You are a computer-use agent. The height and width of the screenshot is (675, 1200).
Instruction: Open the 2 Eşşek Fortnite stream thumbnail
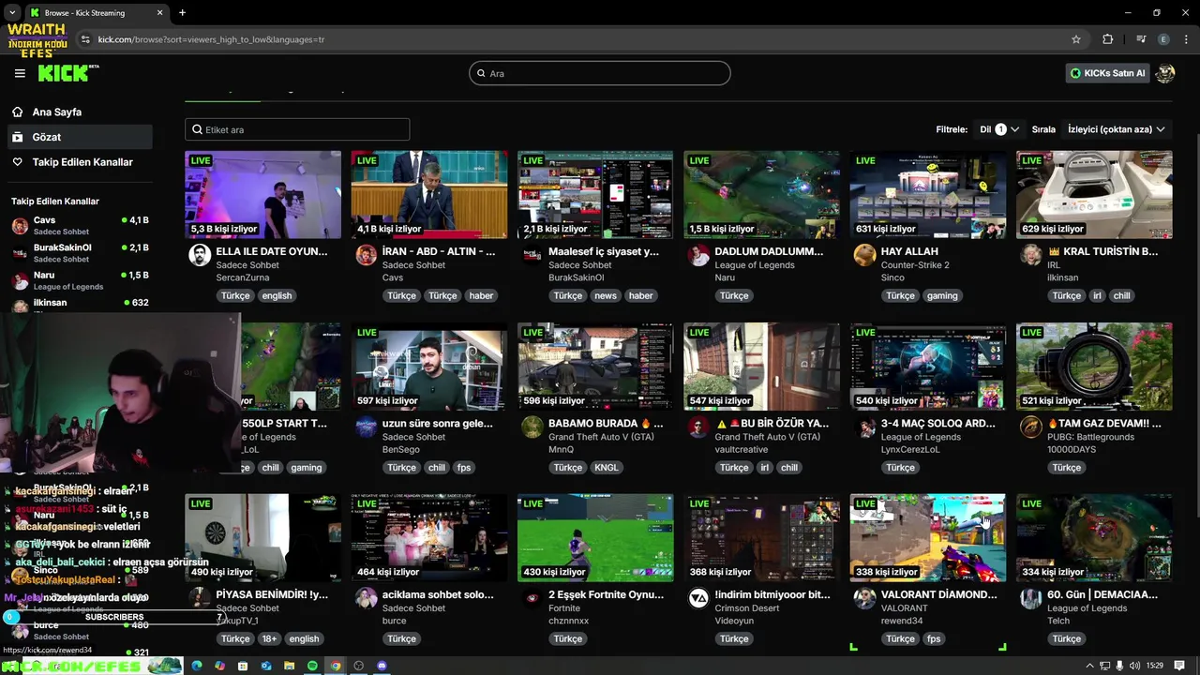[595, 538]
